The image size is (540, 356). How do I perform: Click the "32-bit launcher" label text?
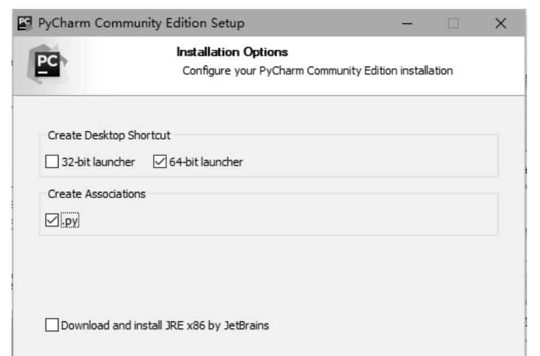98,162
